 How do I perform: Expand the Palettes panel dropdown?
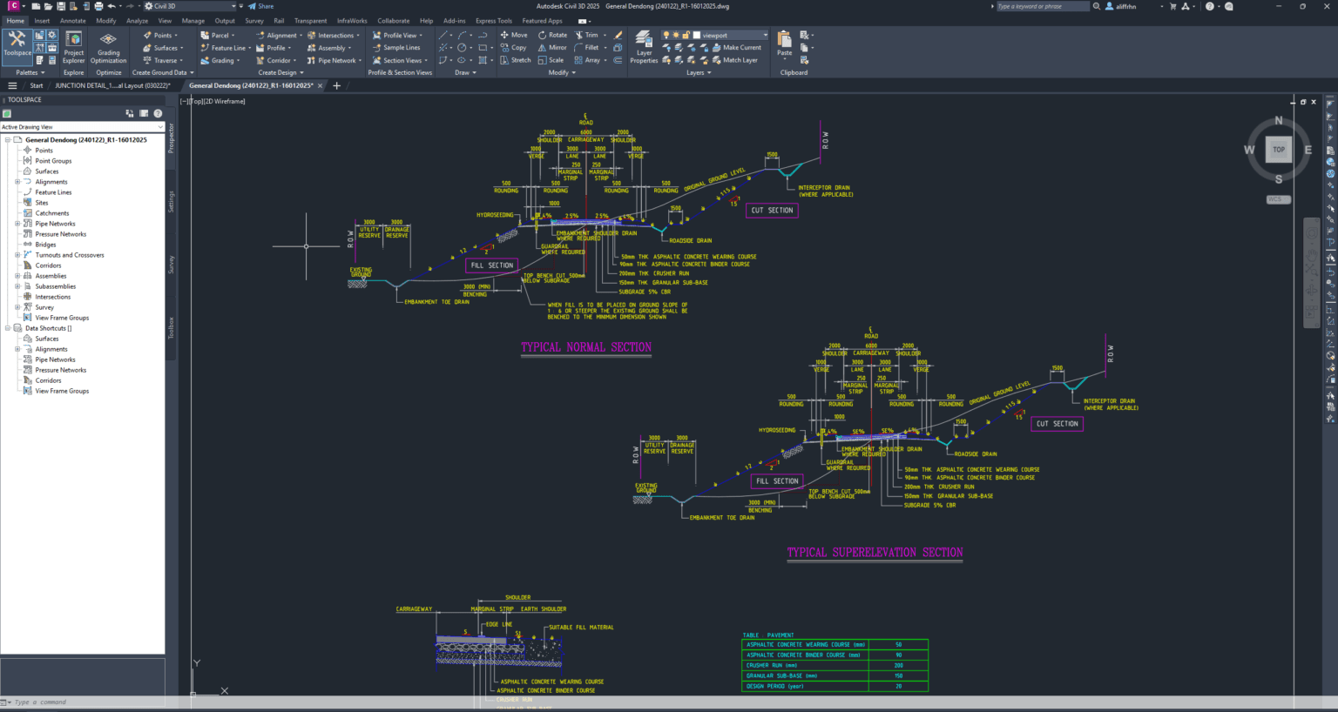tap(30, 72)
